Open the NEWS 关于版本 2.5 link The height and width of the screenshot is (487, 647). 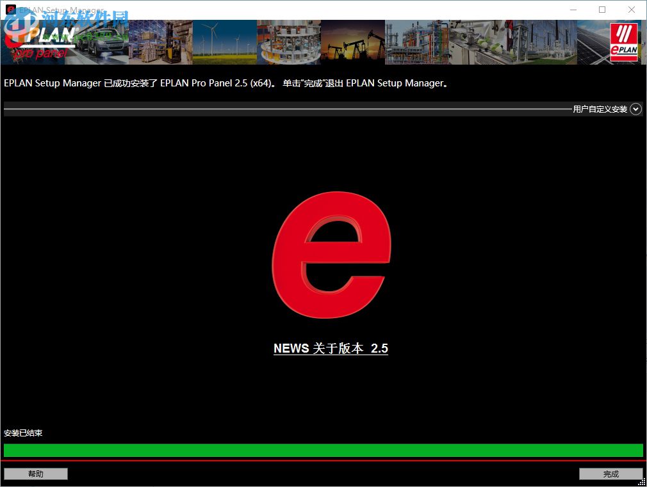pos(331,348)
